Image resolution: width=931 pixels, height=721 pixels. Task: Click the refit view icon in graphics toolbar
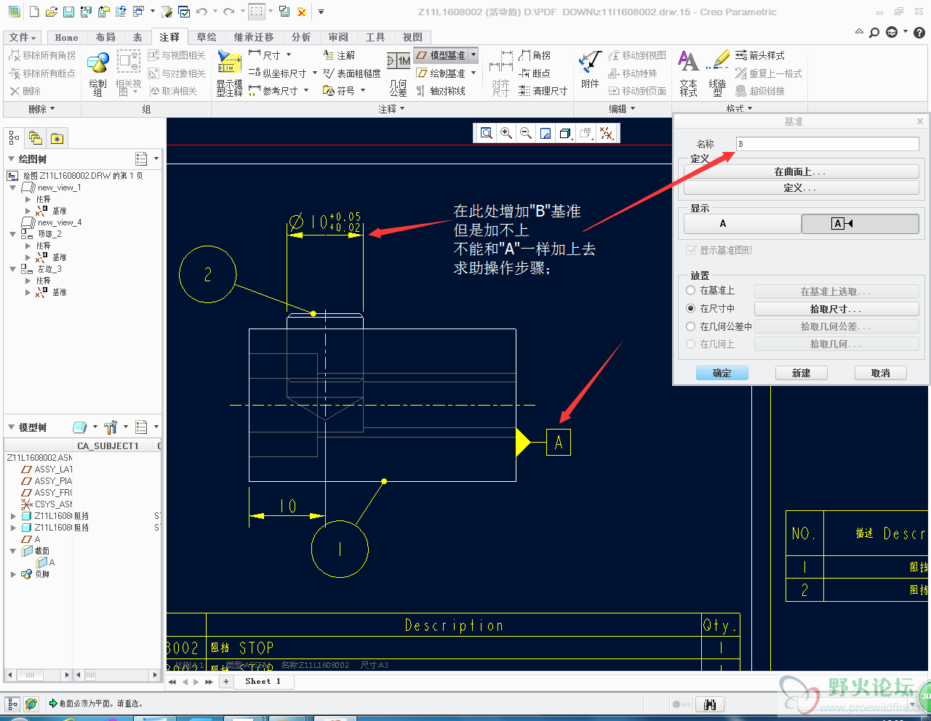(487, 133)
